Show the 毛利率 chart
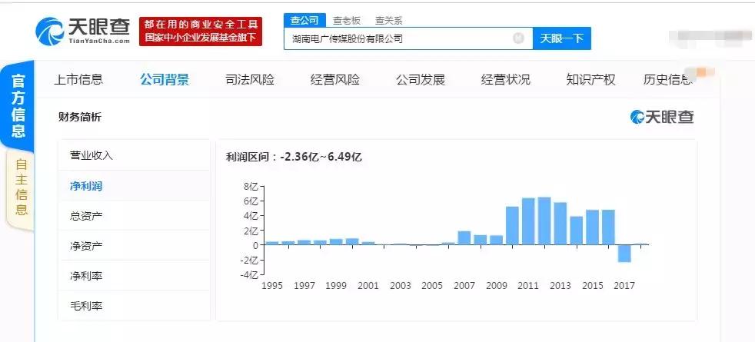The width and height of the screenshot is (755, 342). click(134, 305)
